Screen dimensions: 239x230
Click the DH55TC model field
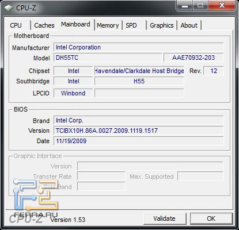coord(108,57)
